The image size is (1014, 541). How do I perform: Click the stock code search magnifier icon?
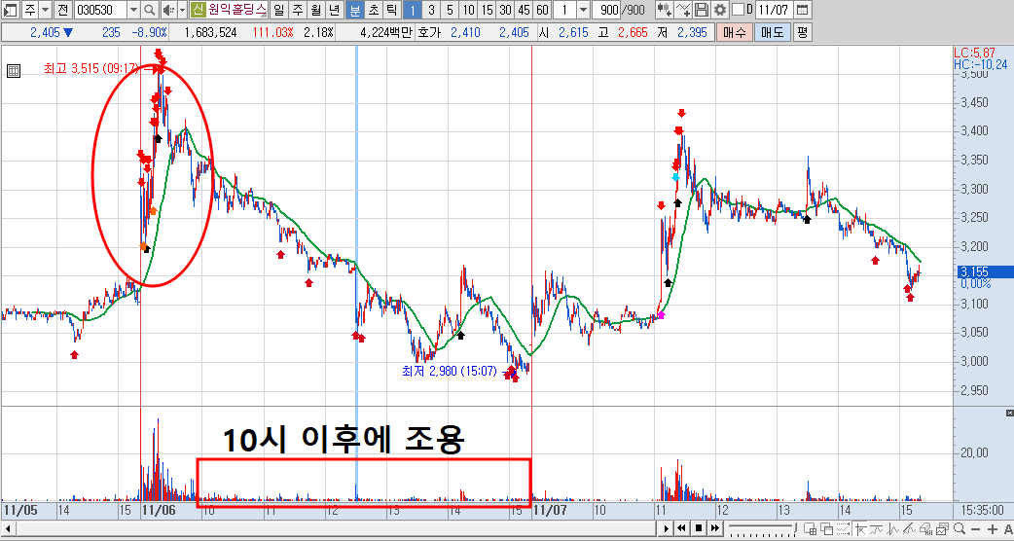(x=150, y=10)
